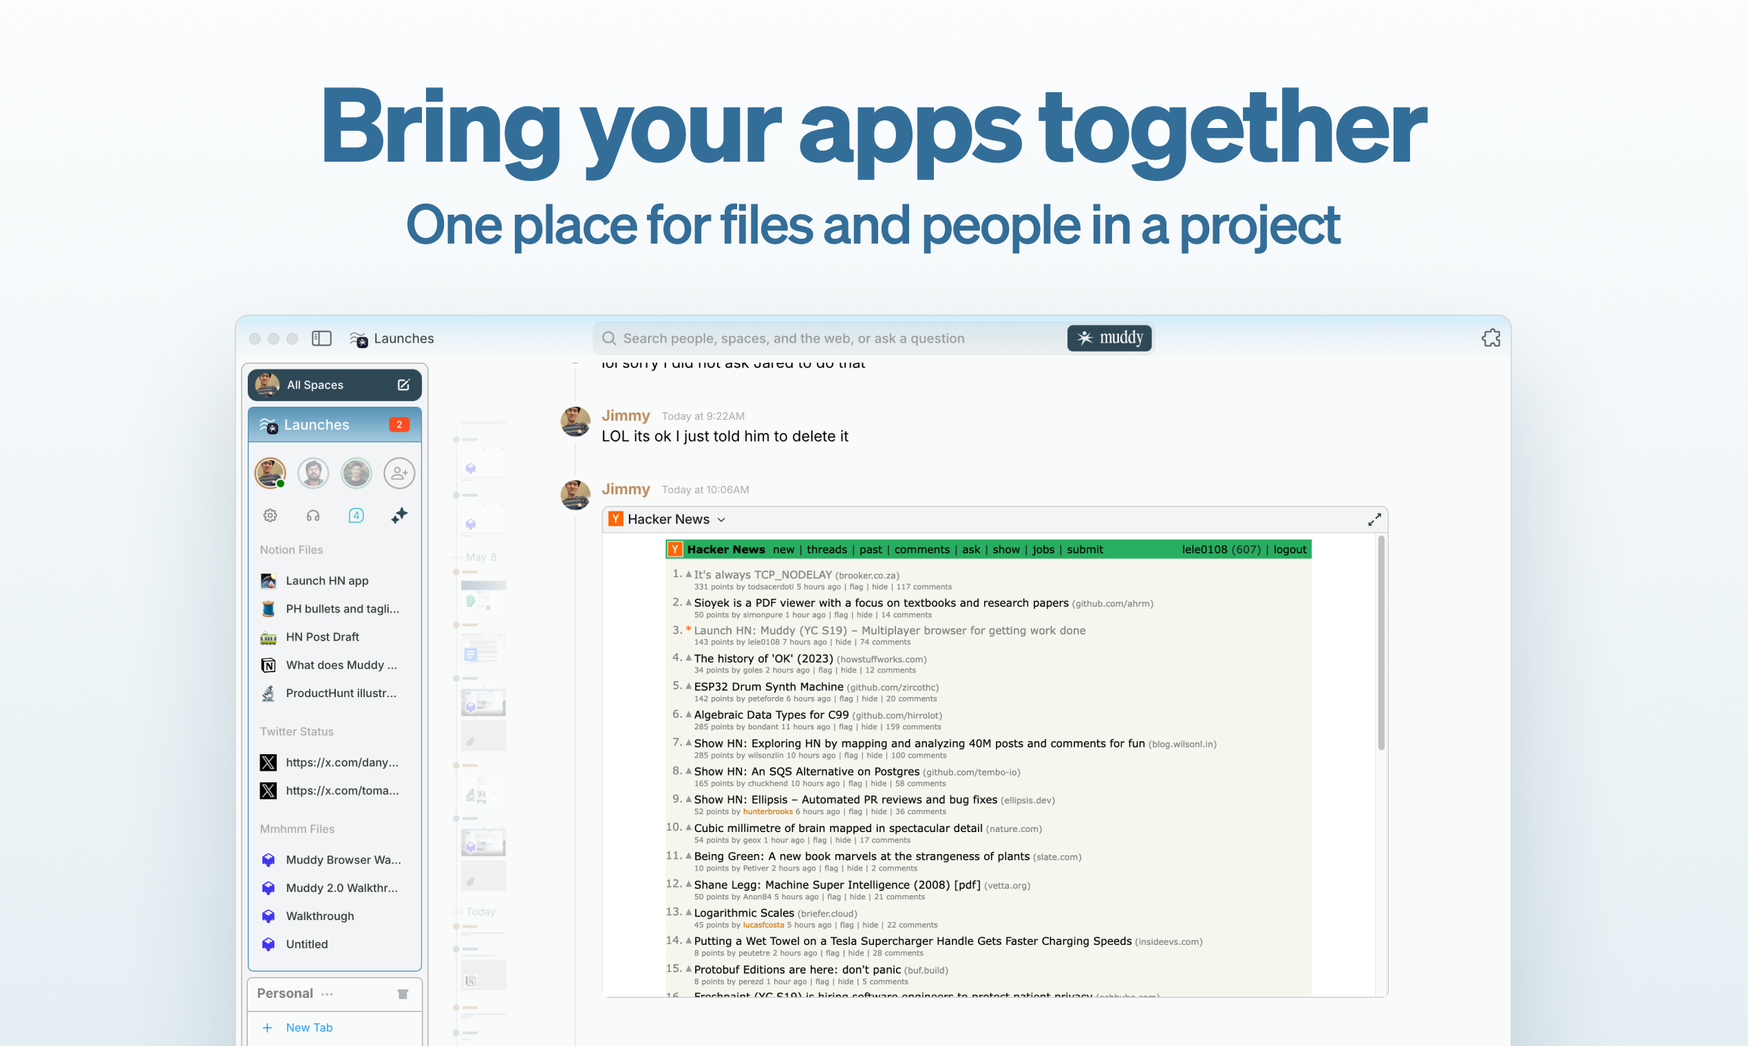Screen dimensions: 1748x1046
Task: Open the Hacker News title dropdown
Action: tap(721, 520)
